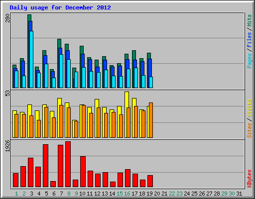Click day label '14' on the axis

[x=112, y=194]
